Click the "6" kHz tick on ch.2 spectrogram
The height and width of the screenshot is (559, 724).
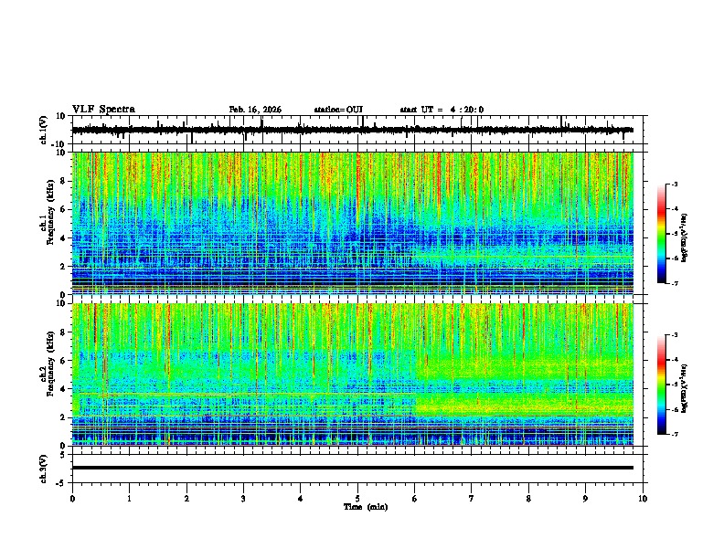coord(63,360)
